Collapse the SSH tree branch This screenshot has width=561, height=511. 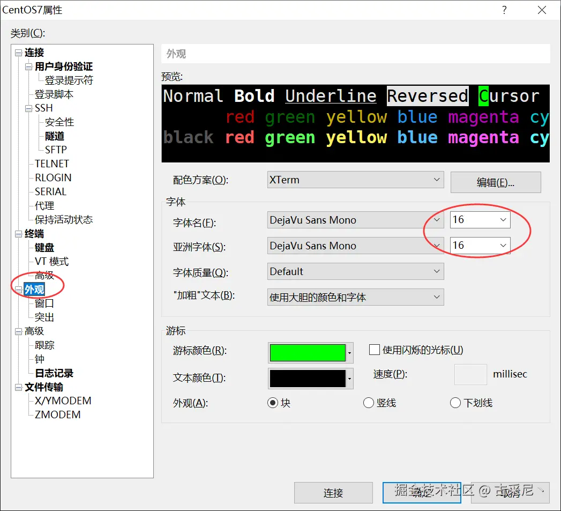28,108
